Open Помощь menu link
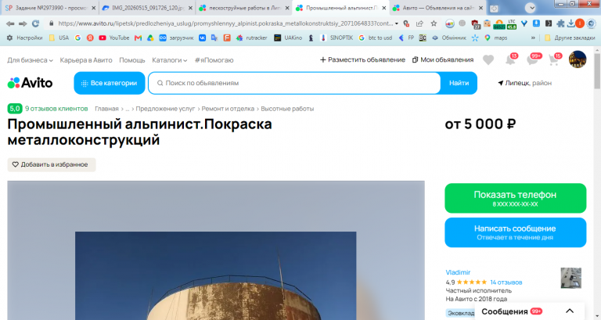Image resolution: width=601 pixels, height=320 pixels. tap(131, 60)
